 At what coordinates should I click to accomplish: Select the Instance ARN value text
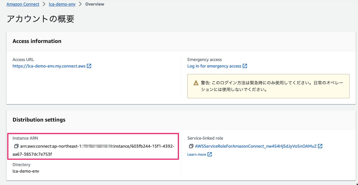pos(93,150)
